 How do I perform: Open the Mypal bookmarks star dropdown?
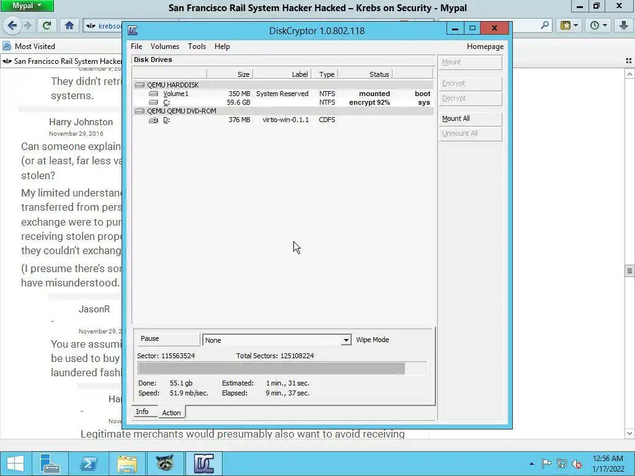point(569,25)
